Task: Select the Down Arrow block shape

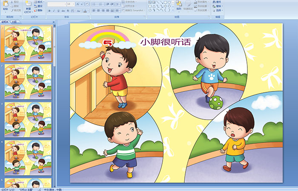Action: (x=169, y=6)
